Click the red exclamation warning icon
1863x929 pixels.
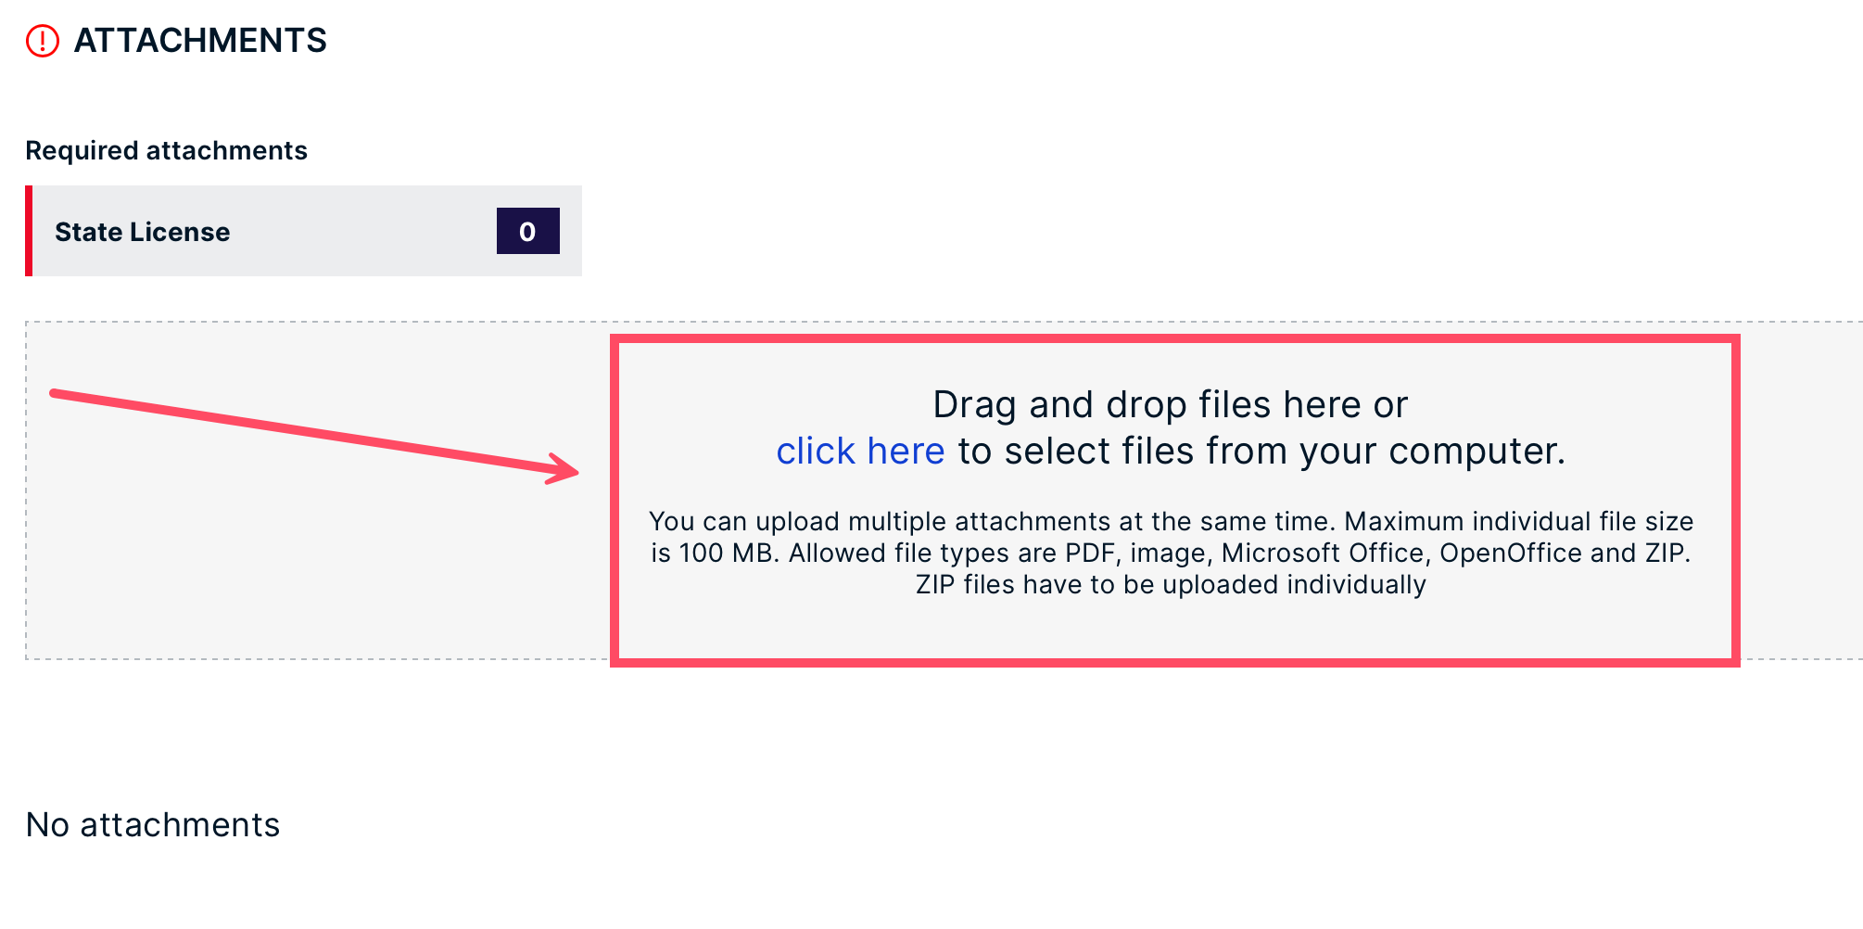click(x=43, y=41)
